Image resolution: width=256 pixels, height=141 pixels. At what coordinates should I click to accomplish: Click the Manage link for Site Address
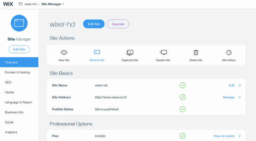click(229, 97)
